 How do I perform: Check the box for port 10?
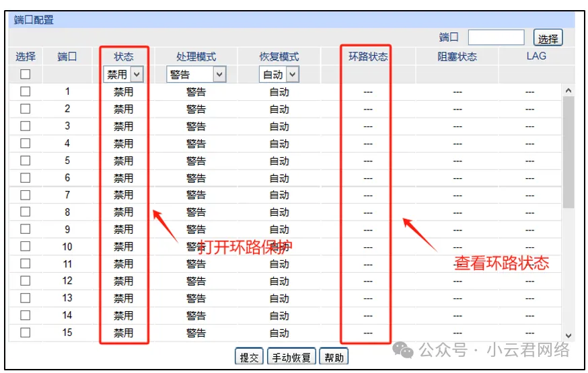click(x=26, y=247)
